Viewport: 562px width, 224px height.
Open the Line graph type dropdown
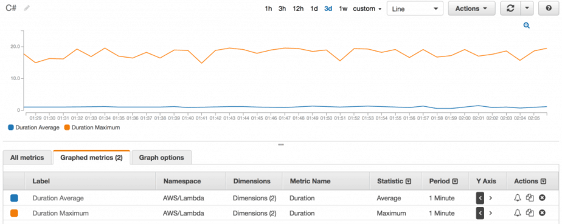[x=415, y=8]
